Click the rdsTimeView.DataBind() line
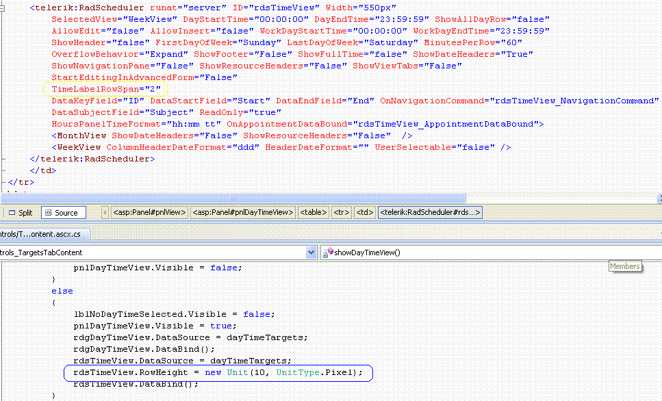The image size is (662, 401). 136,384
